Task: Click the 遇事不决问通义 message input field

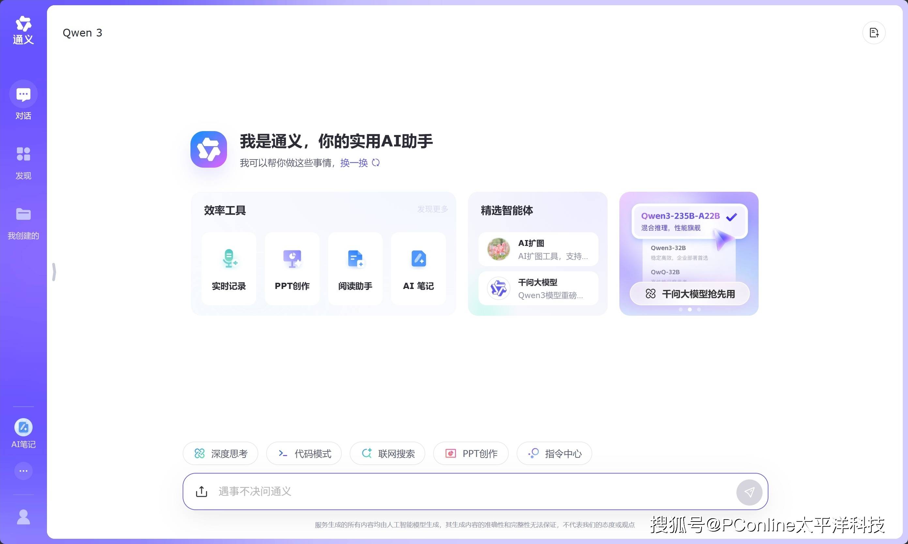Action: (458, 491)
